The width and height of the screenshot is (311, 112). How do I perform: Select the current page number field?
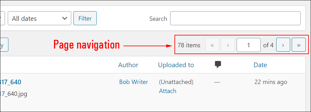click(248, 45)
